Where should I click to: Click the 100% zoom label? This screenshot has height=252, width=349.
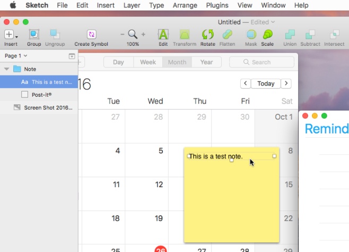pyautogui.click(x=133, y=44)
